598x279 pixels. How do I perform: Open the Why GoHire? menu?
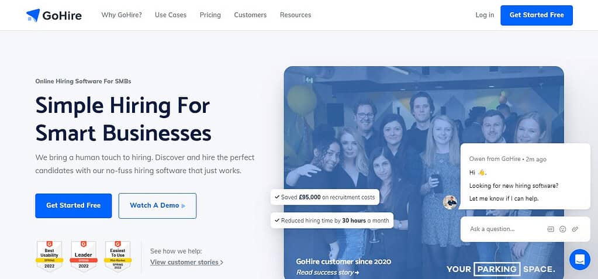point(122,15)
